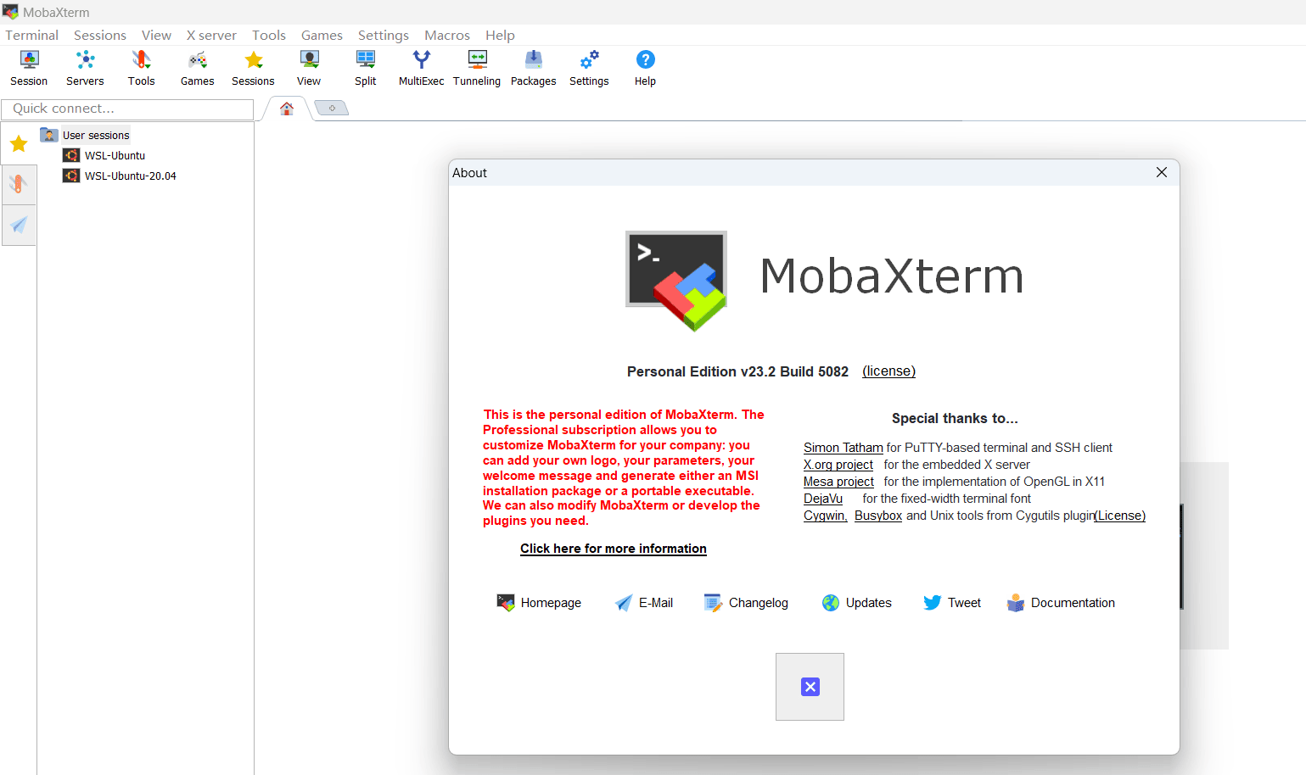Open the Mesa project link
Image resolution: width=1306 pixels, height=775 pixels.
(x=838, y=482)
